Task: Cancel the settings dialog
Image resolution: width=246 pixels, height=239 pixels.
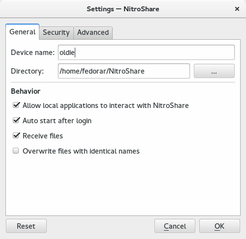Action: click(175, 226)
